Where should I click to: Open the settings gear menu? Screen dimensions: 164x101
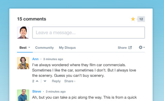tap(141, 47)
